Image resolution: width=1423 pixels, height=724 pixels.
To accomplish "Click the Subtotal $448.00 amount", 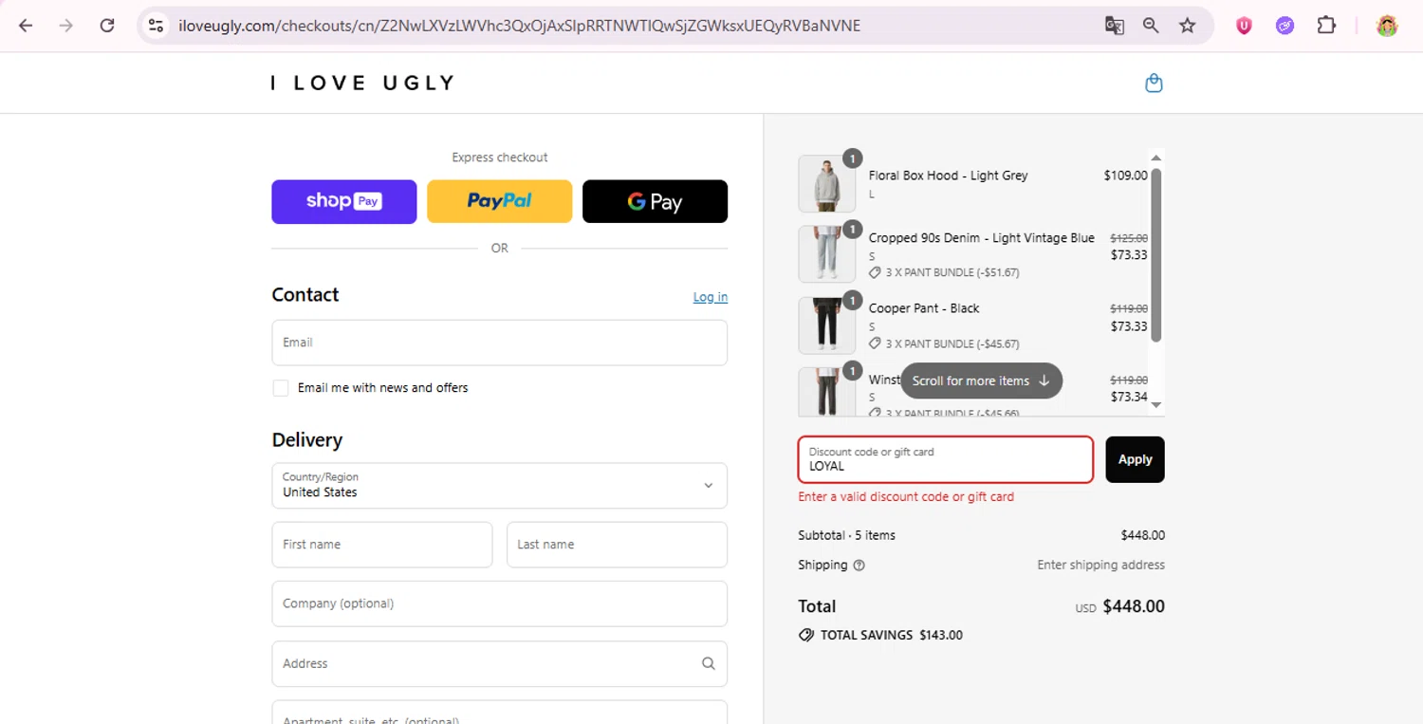I will 1142,535.
